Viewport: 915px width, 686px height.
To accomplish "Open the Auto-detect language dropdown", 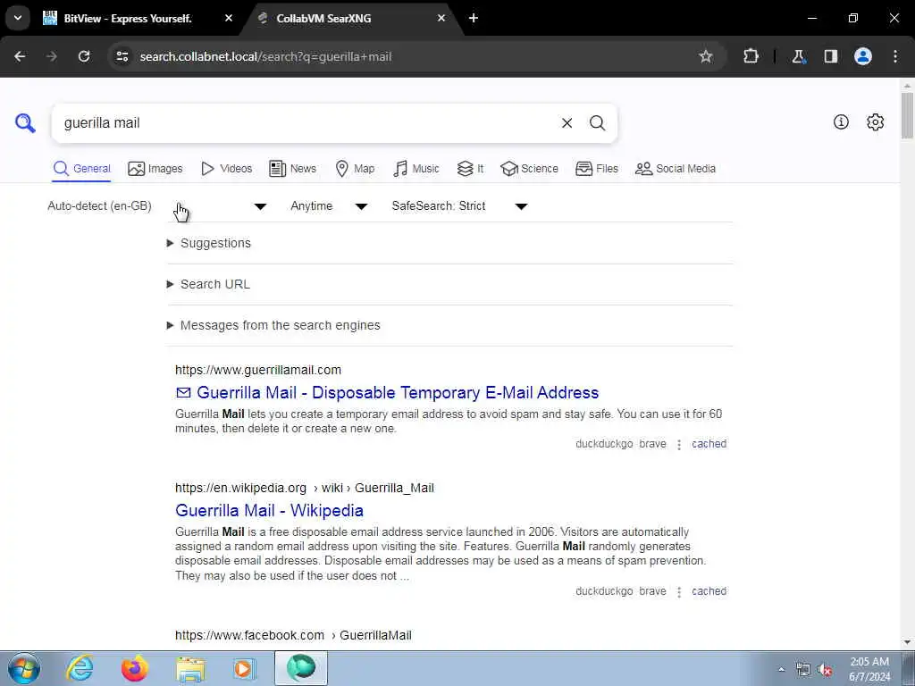I will [157, 206].
